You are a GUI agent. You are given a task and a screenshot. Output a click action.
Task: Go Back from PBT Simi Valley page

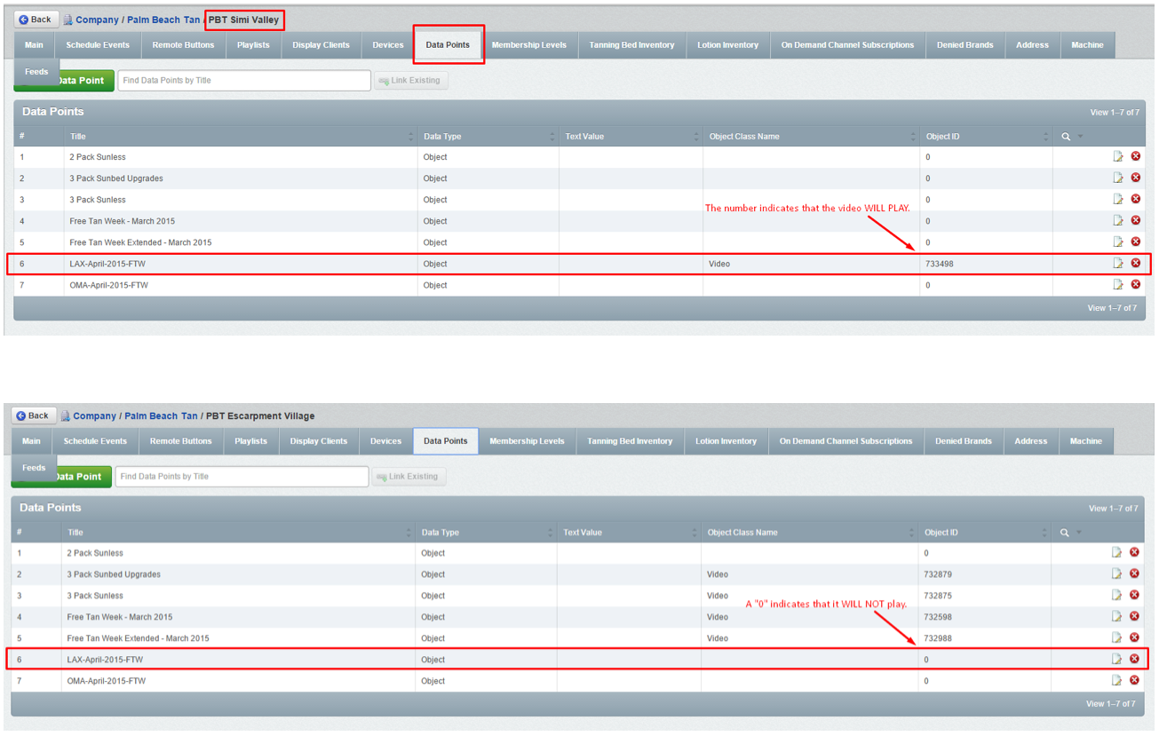point(36,20)
